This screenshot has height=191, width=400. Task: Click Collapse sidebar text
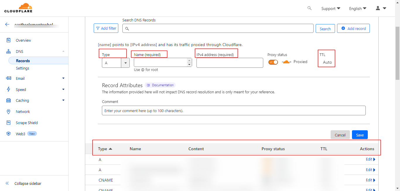28,183
